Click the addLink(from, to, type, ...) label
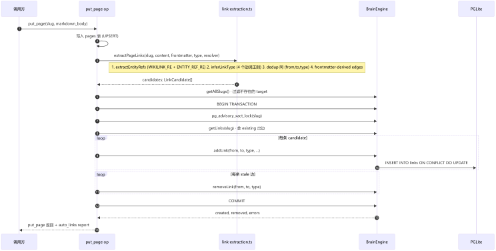496x251 pixels. click(x=237, y=151)
